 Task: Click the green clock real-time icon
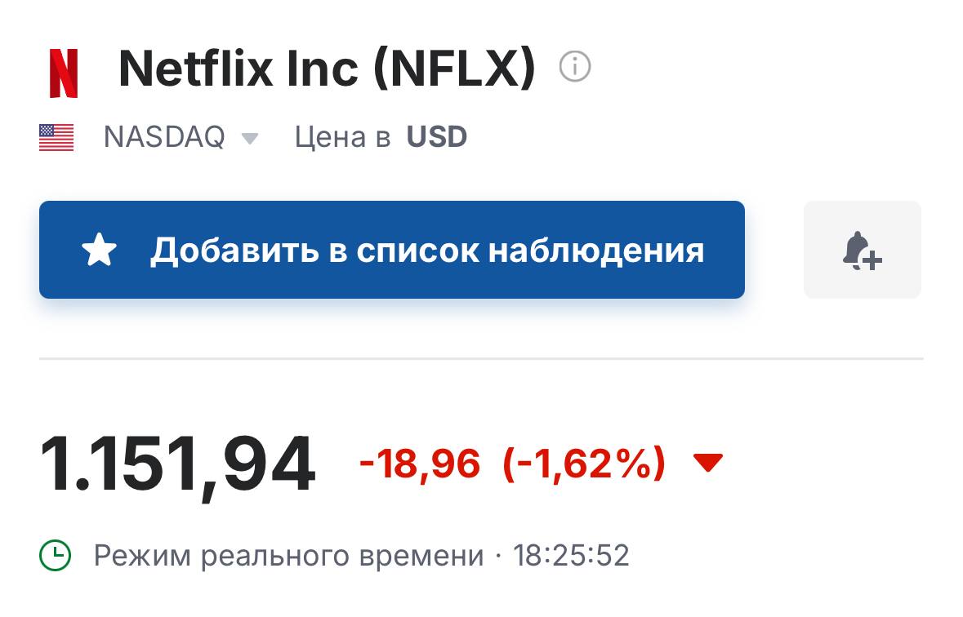(56, 556)
